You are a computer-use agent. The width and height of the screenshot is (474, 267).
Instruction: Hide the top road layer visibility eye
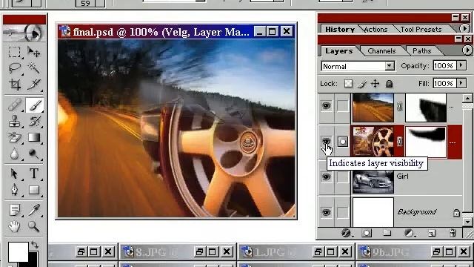pos(326,105)
